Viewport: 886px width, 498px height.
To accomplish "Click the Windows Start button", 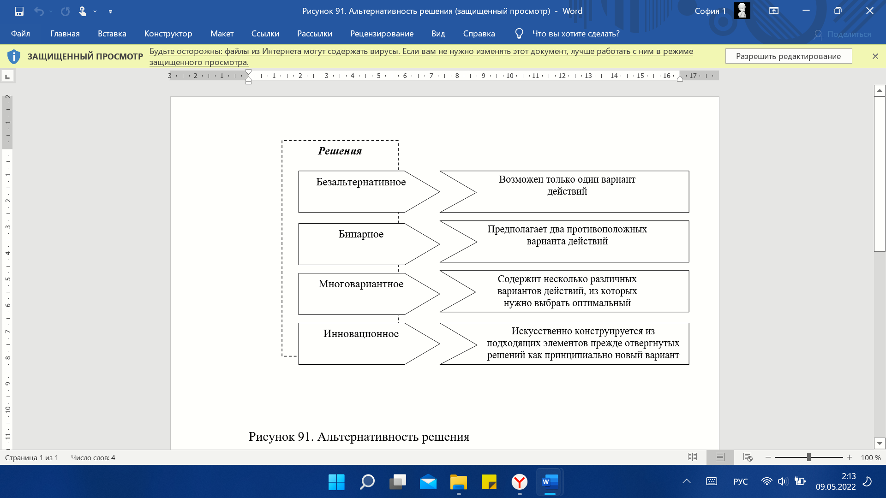I will [x=336, y=482].
